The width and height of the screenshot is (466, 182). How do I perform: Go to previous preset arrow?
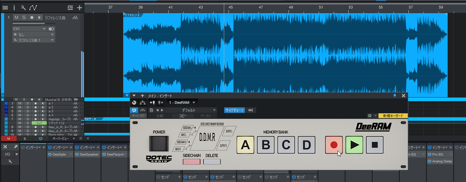coord(157,110)
